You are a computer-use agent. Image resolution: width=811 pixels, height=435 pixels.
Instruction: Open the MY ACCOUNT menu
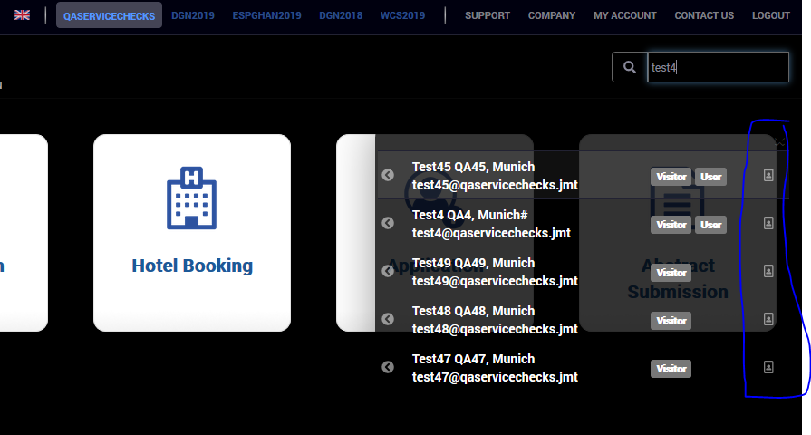(624, 15)
